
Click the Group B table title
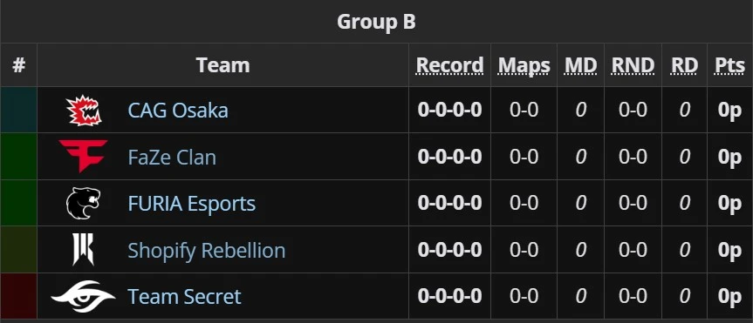(376, 22)
